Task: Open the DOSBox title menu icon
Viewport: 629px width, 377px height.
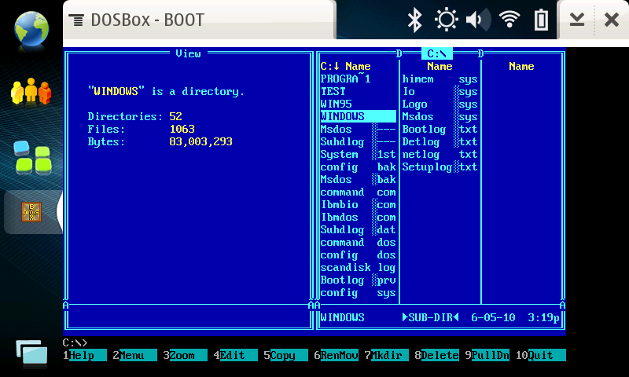Action: click(x=76, y=20)
